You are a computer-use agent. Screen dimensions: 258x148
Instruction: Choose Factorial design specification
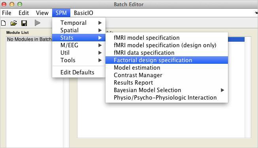point(167,60)
